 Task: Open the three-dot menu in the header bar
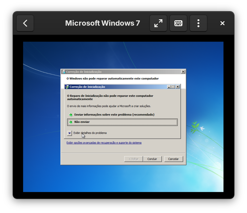[x=198, y=23]
